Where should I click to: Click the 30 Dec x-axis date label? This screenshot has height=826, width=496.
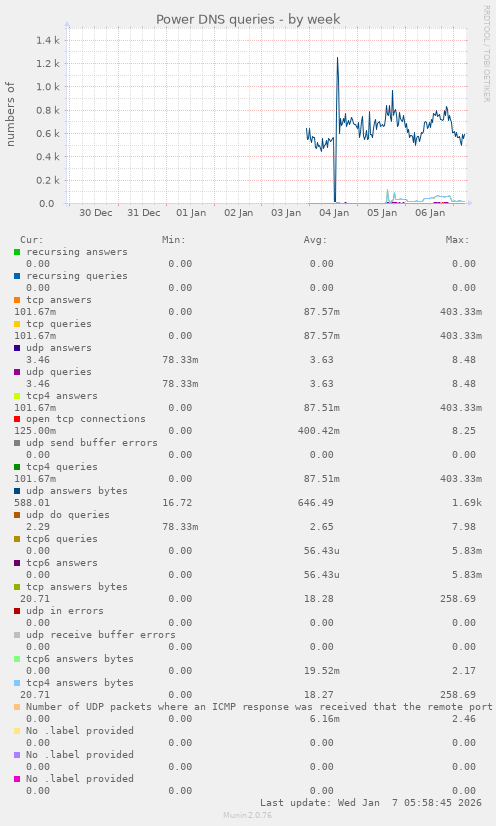pos(95,213)
